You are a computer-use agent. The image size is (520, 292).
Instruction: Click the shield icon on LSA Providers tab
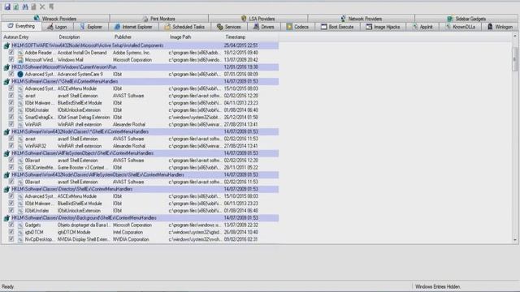(x=244, y=18)
